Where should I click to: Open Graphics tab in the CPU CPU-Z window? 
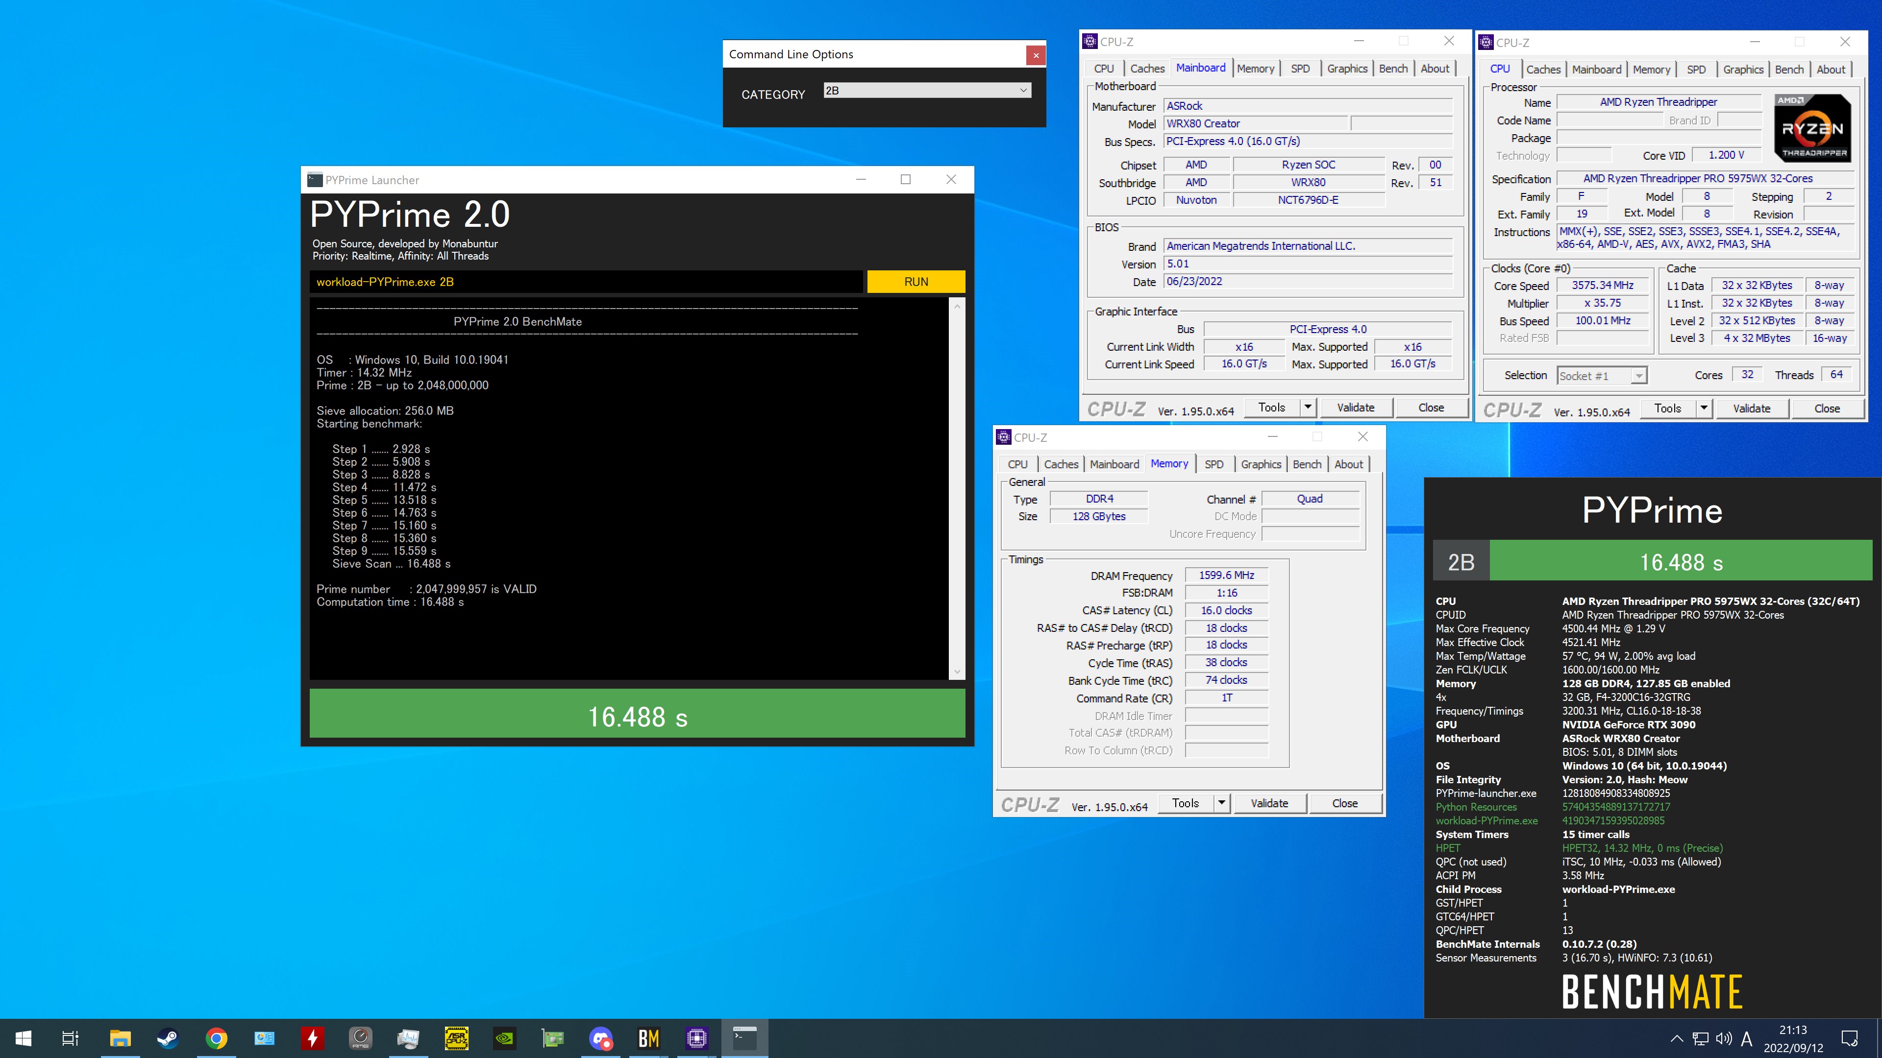pyautogui.click(x=1743, y=70)
